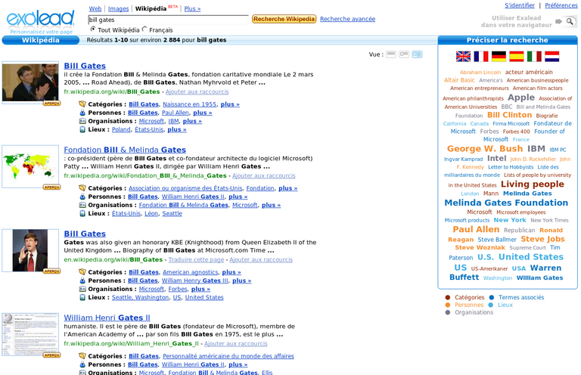The image size is (581, 375).
Task: Focus the bill gates search field
Action: 168,20
